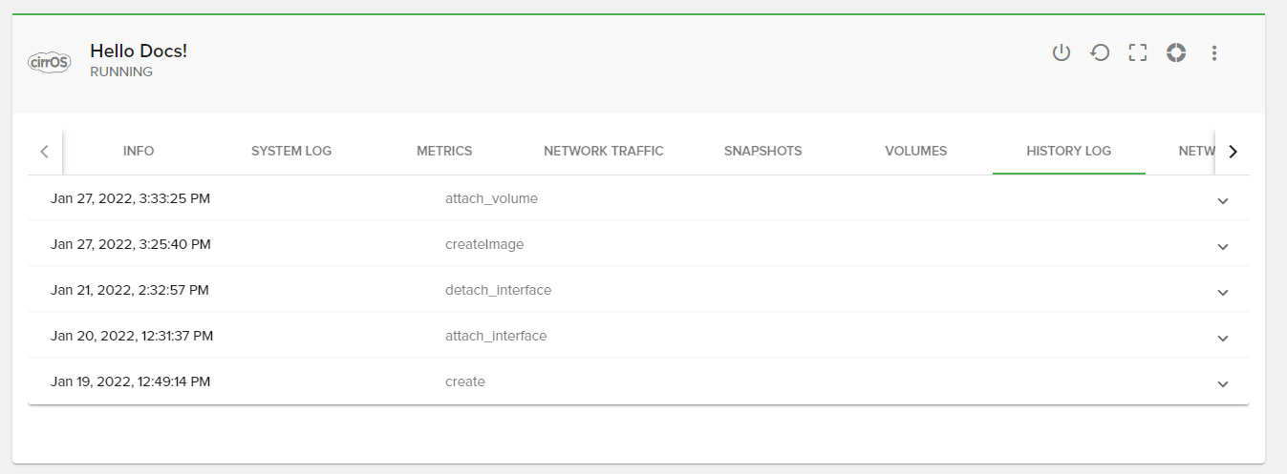The width and height of the screenshot is (1287, 474).
Task: Select the Volumes tab
Action: [x=915, y=151]
